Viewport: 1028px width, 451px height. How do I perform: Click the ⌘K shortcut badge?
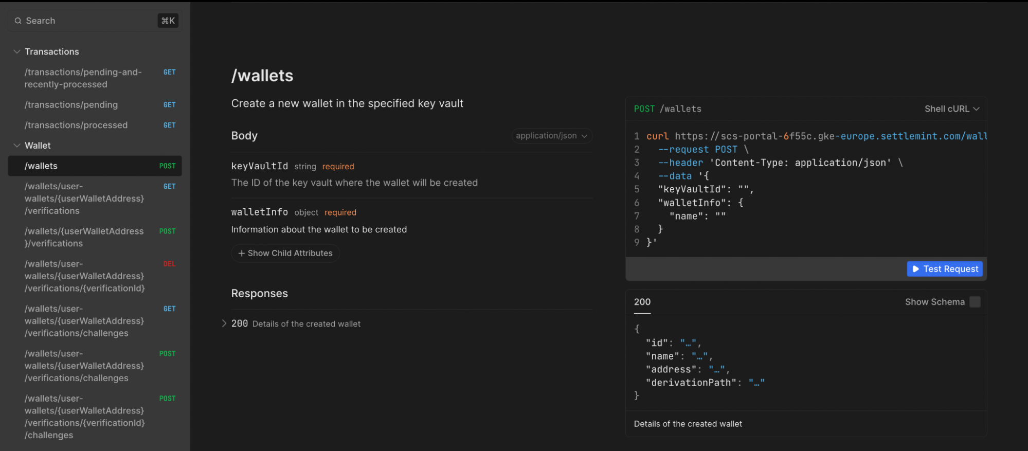[x=168, y=21]
